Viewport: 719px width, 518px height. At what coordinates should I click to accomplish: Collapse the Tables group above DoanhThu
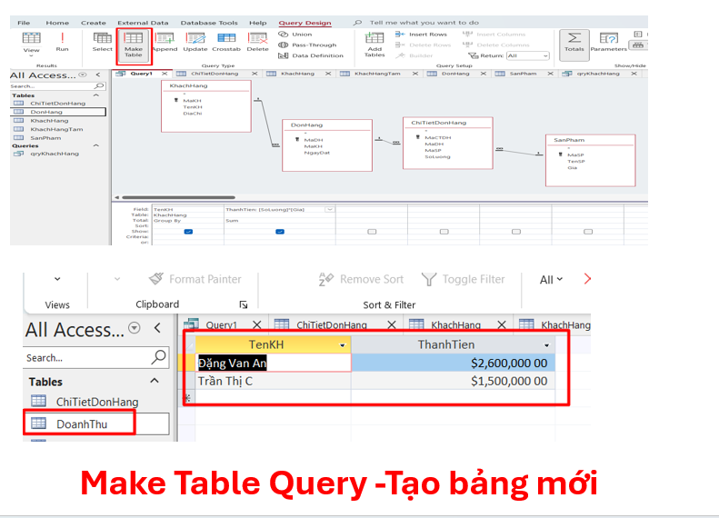(155, 381)
